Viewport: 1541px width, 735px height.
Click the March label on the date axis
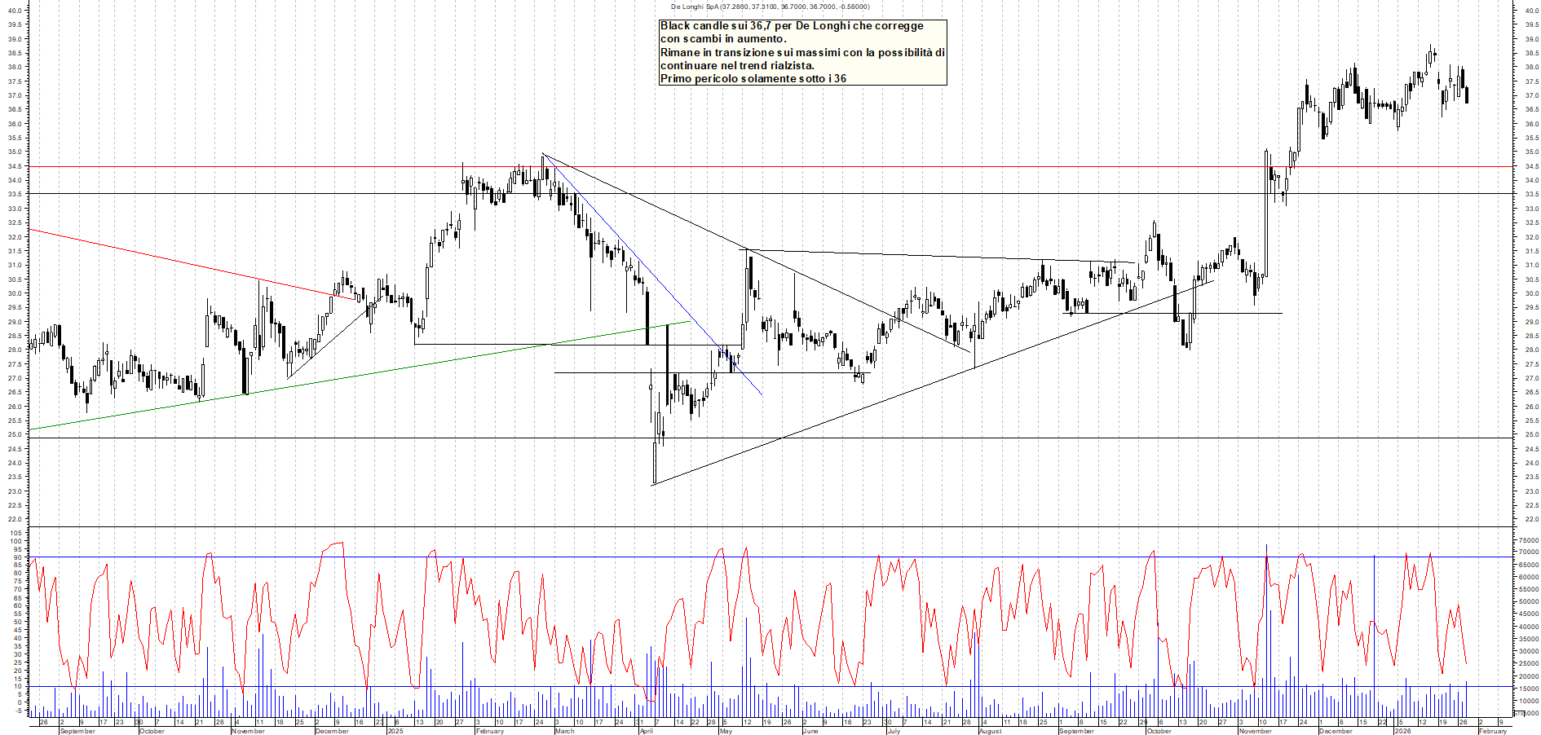coord(564,731)
